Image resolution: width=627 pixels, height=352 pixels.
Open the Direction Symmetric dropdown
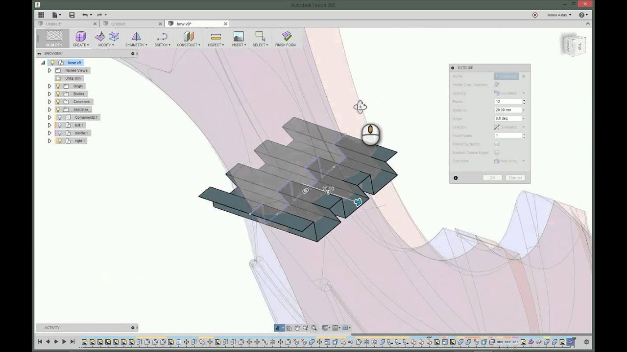(x=509, y=127)
